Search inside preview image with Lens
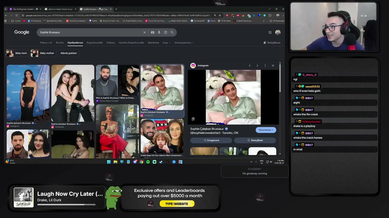Image resolution: width=389 pixels, height=218 pixels. [193, 119]
